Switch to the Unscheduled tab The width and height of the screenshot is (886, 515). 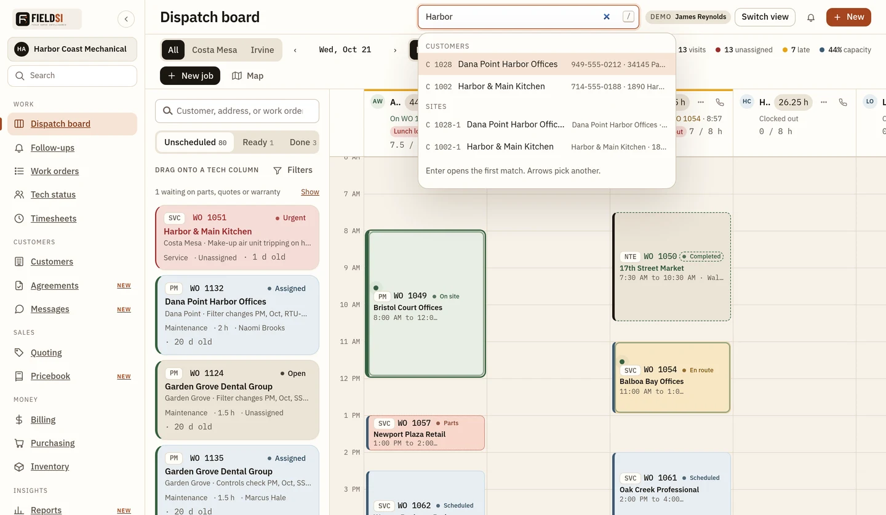point(196,142)
